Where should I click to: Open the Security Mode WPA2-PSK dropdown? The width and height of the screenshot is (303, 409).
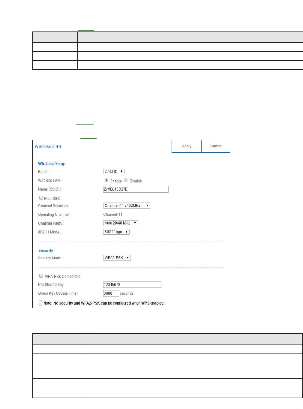coord(117,258)
